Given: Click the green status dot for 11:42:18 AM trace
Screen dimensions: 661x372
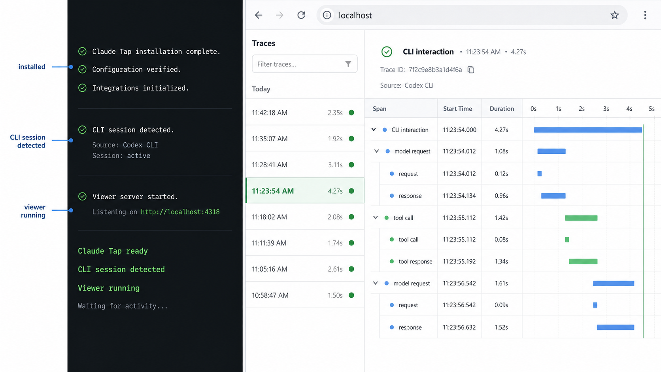Looking at the screenshot, I should 351,113.
